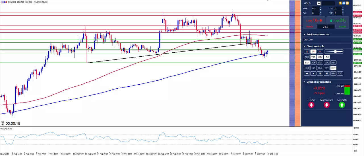Click the VSC scale button
The image size is (364, 156).
click(340, 73)
